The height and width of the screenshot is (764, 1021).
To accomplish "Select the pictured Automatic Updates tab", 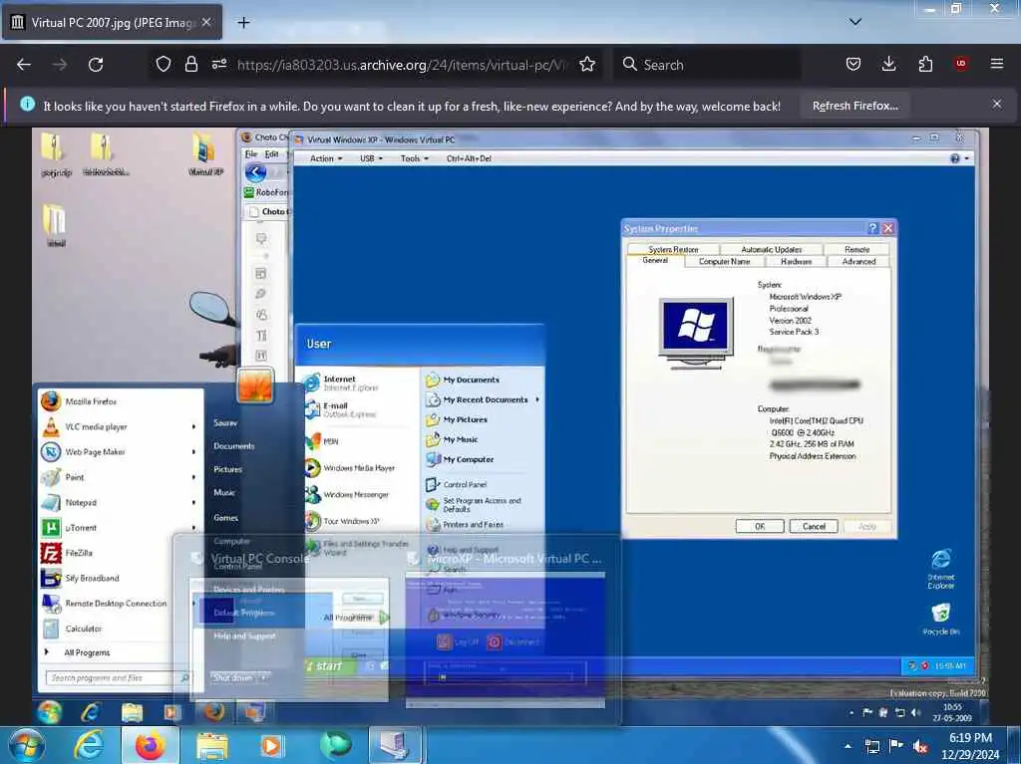I will [x=771, y=249].
